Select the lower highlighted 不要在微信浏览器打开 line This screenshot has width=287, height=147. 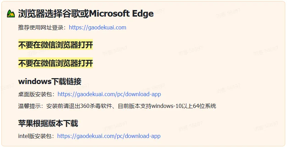[55, 63]
